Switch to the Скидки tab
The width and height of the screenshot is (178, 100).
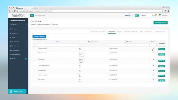point(119,32)
